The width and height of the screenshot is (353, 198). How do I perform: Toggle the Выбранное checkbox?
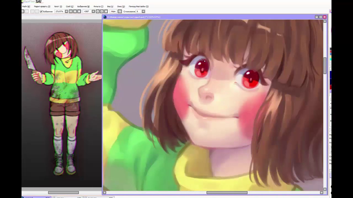tap(41, 11)
